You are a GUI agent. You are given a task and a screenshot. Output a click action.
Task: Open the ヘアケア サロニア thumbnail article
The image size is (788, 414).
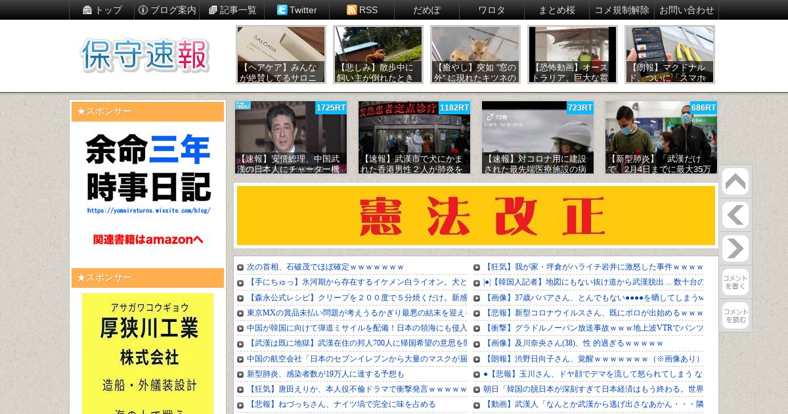tap(281, 55)
